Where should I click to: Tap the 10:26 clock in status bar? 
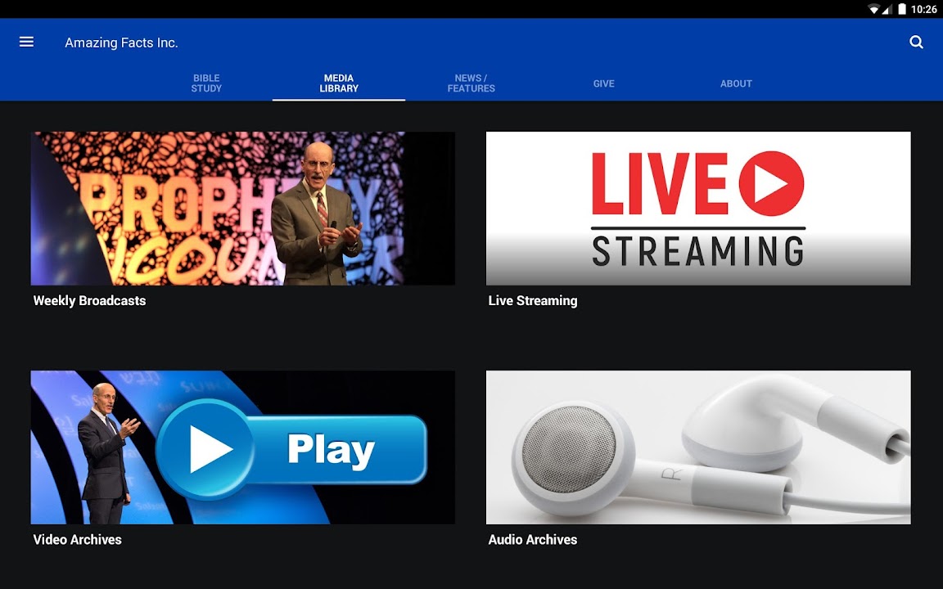coord(923,9)
